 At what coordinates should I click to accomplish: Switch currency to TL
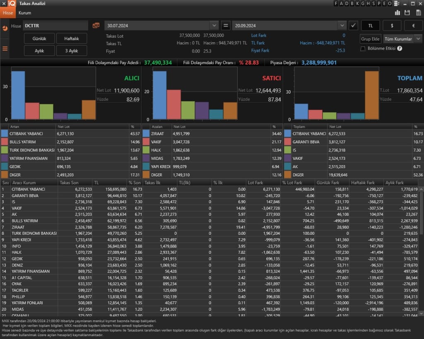click(371, 26)
